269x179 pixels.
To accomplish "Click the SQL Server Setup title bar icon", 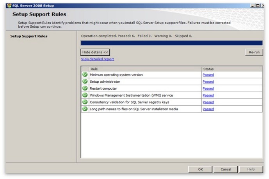I will pyautogui.click(x=9, y=5).
